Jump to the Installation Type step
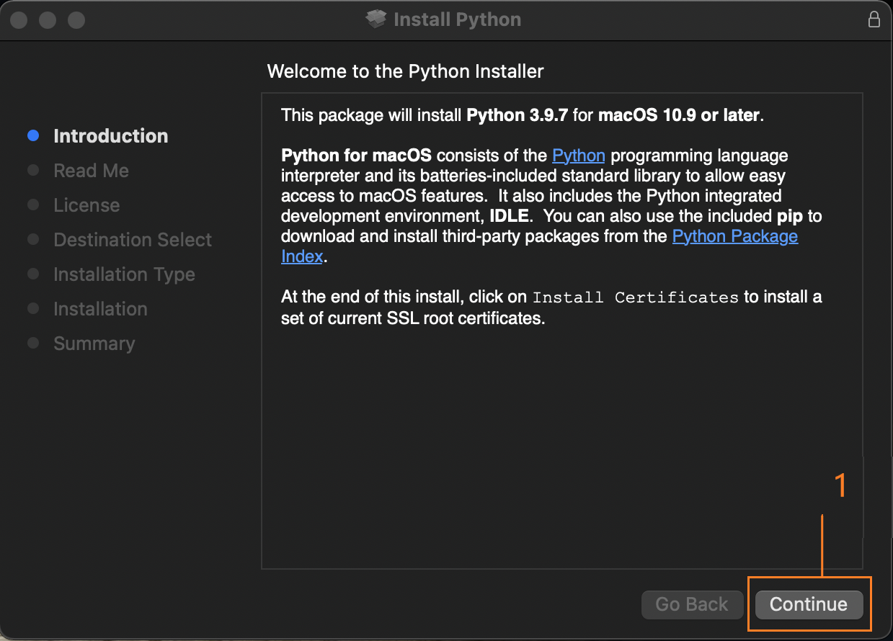Screen dimensions: 893x641 tap(124, 274)
